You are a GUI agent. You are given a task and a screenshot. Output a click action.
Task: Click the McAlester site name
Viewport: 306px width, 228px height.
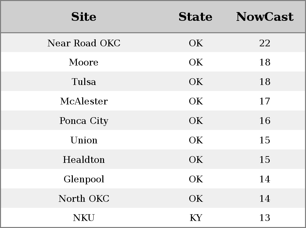tap(84, 101)
